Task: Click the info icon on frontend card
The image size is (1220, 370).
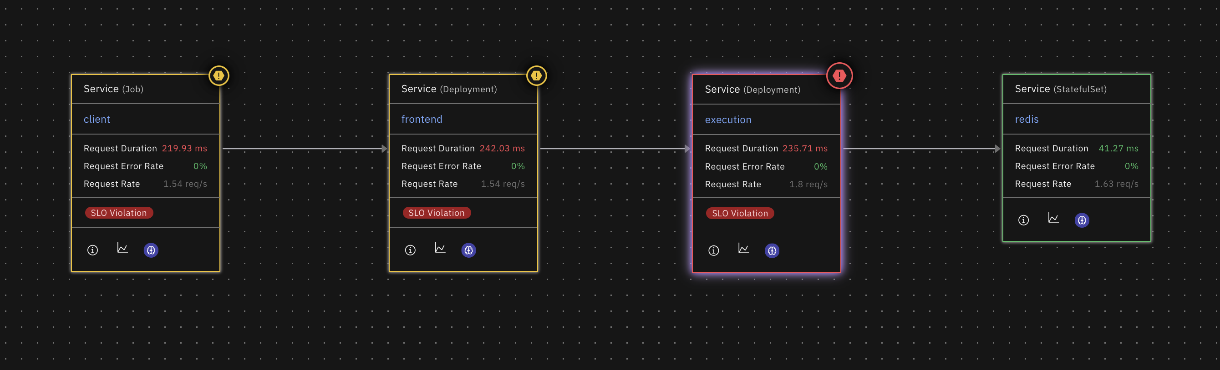Action: (x=410, y=250)
